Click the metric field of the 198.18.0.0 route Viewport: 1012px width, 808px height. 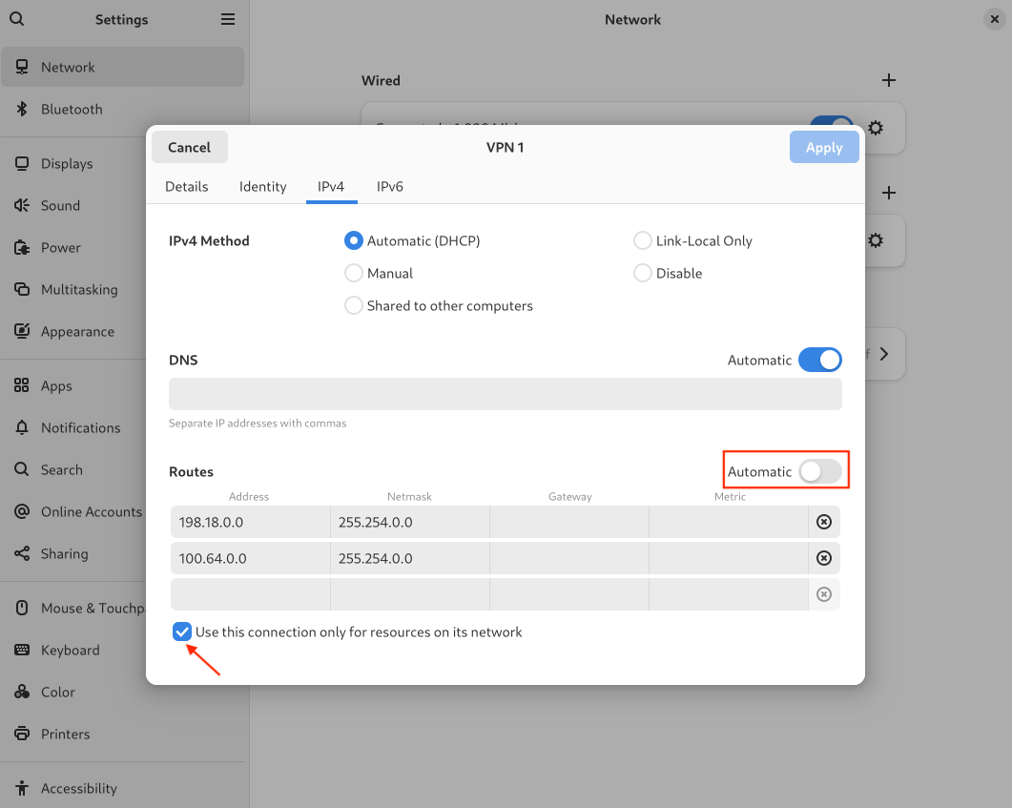729,522
